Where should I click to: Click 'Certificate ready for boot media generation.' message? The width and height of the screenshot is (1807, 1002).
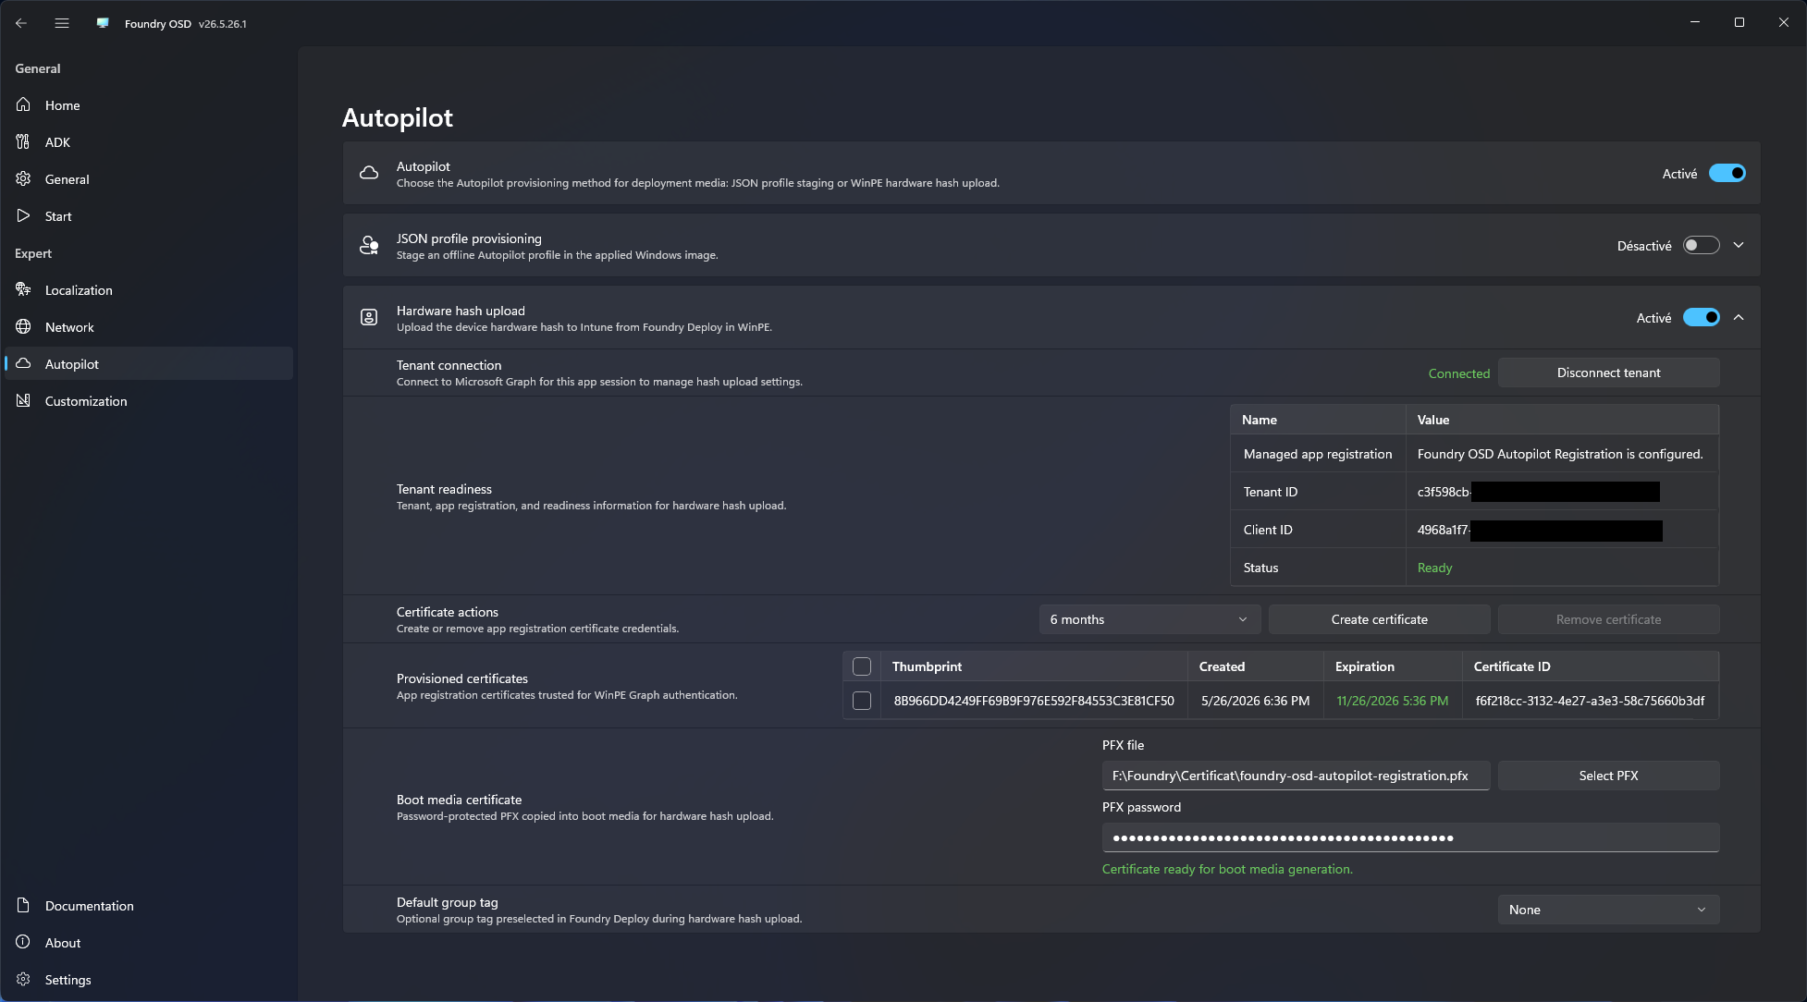[1227, 869]
